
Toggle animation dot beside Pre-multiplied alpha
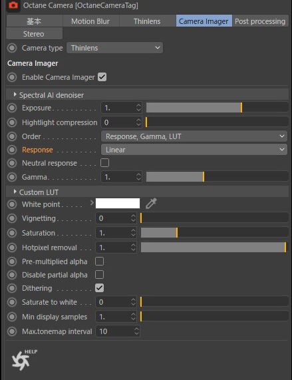[x=12, y=262]
